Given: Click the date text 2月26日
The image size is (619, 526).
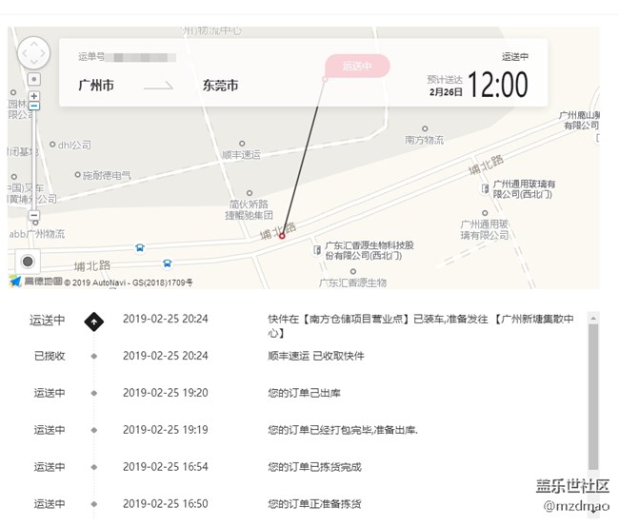Looking at the screenshot, I should point(446,92).
